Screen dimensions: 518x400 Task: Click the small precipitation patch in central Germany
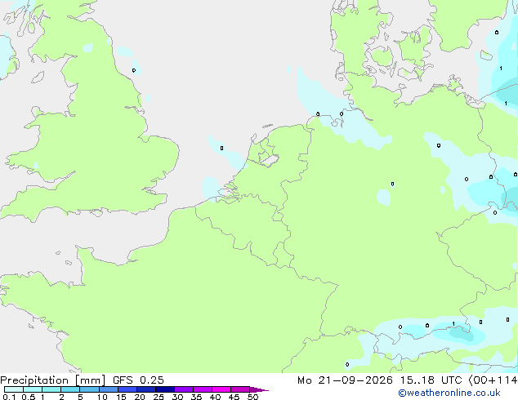[384, 197]
